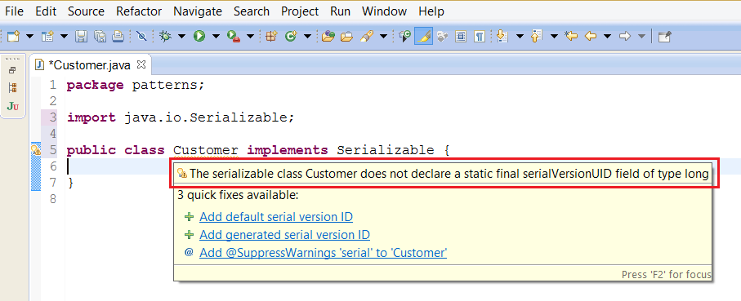The width and height of the screenshot is (741, 301).
Task: Click 'package patterns;' on line 1
Action: point(135,86)
